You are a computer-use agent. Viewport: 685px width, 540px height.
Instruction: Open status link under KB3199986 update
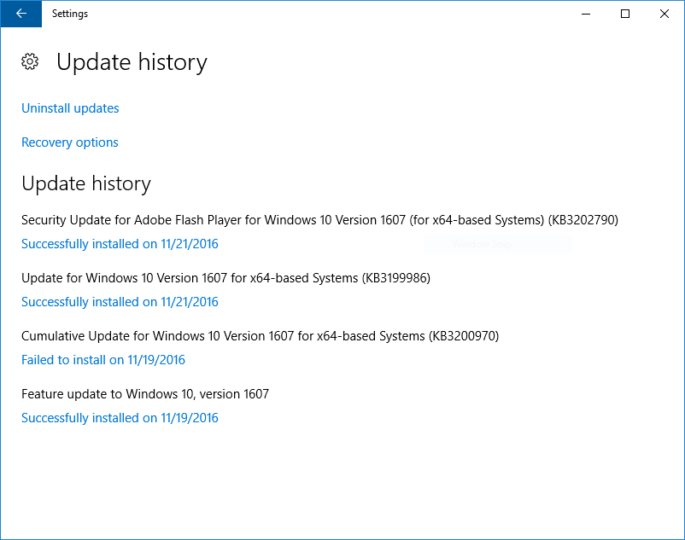(120, 302)
